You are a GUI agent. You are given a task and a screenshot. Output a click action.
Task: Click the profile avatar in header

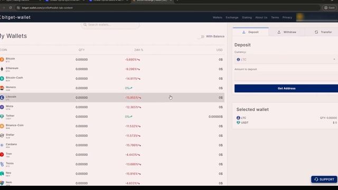pos(299,17)
